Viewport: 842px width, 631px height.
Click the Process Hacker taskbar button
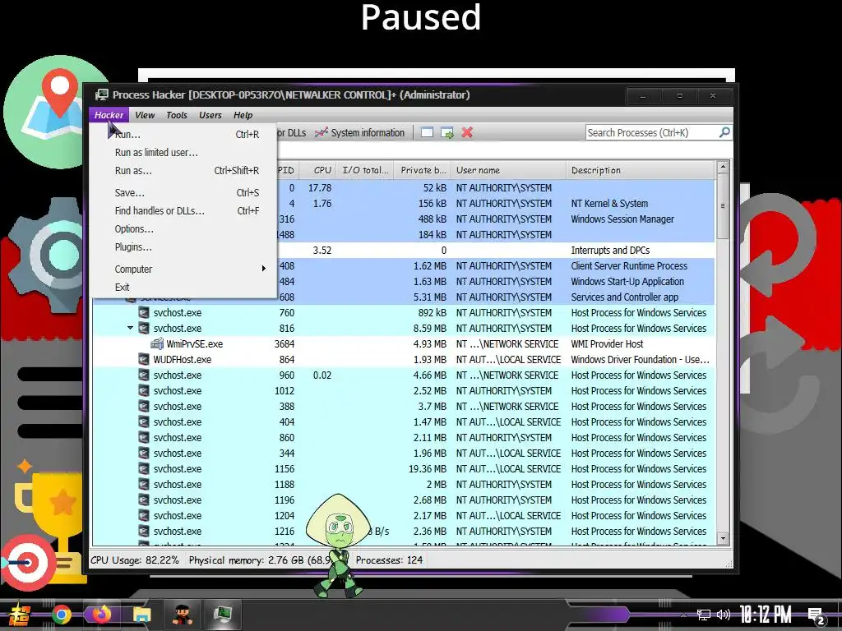point(223,614)
